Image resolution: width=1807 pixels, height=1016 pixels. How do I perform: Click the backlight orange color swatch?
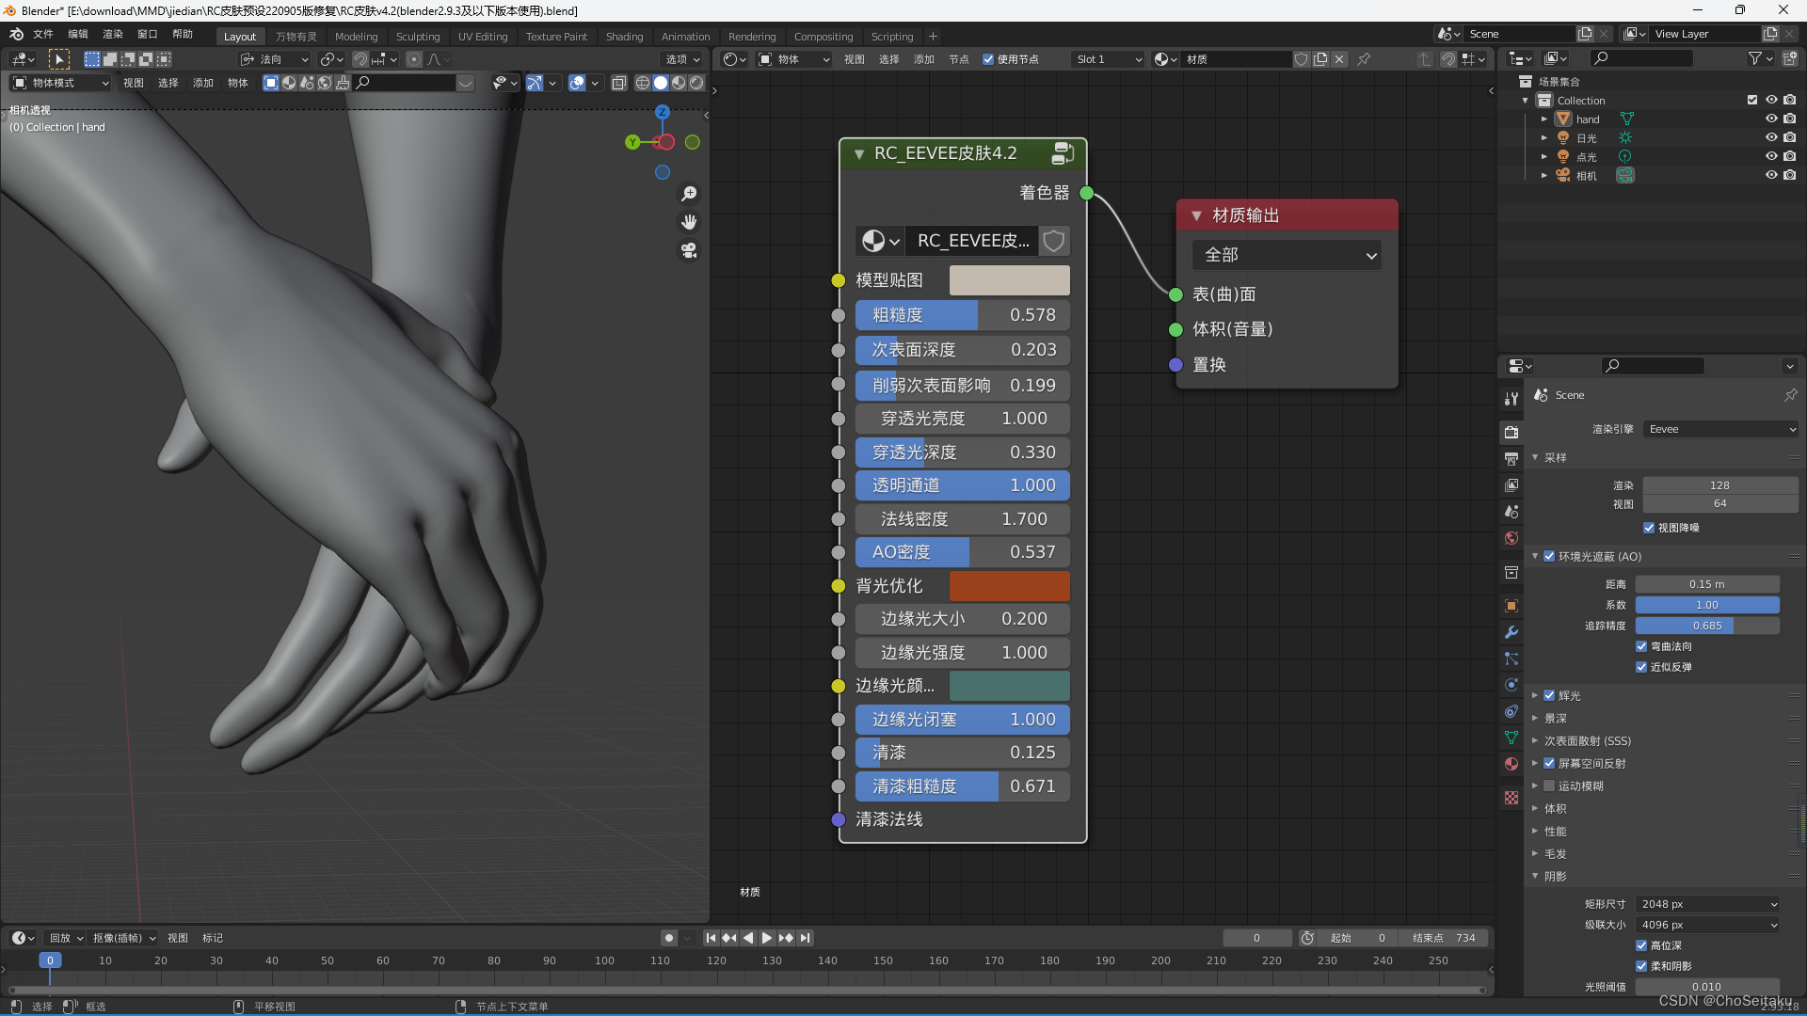[1009, 586]
